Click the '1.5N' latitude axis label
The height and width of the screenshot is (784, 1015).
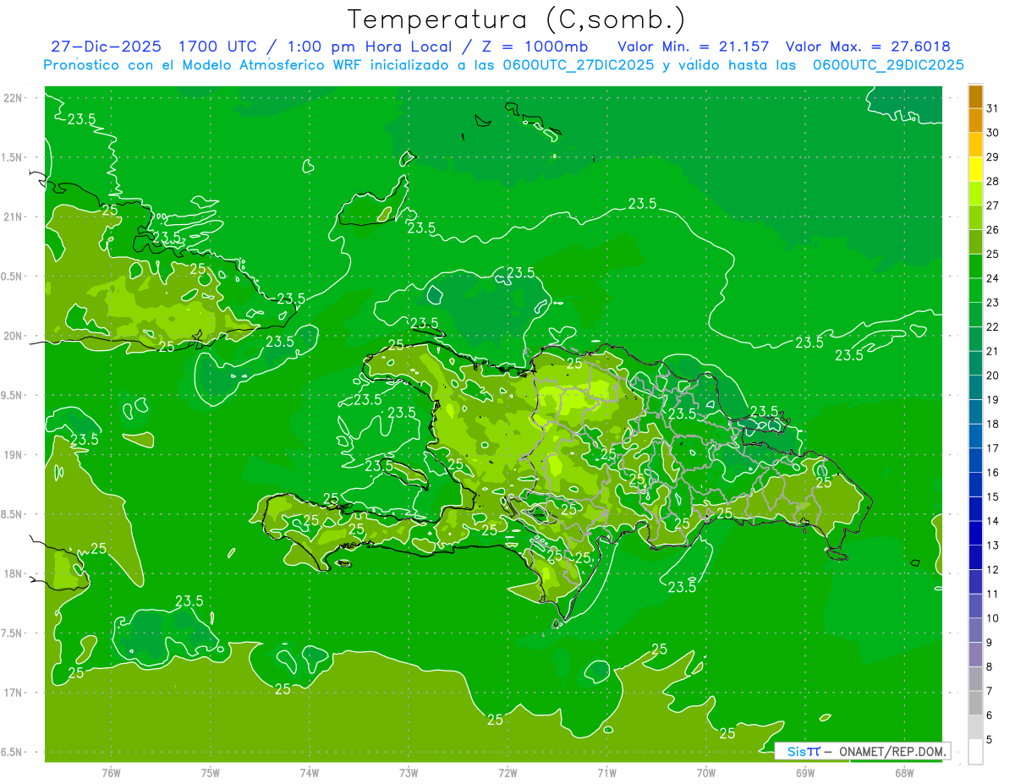pyautogui.click(x=13, y=158)
